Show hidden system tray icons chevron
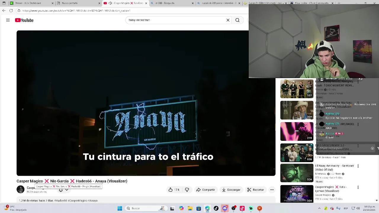This screenshot has width=379, height=213. 319,208
